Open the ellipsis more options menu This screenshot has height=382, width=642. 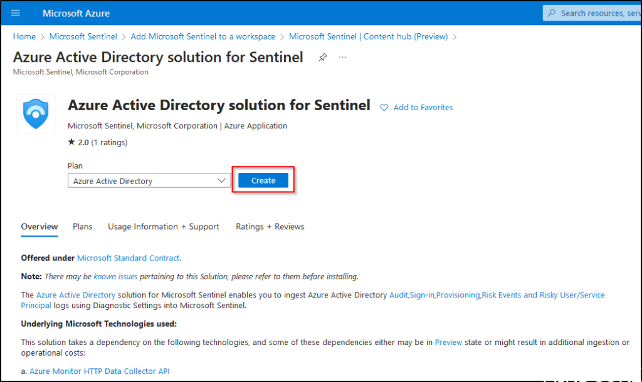coord(342,57)
